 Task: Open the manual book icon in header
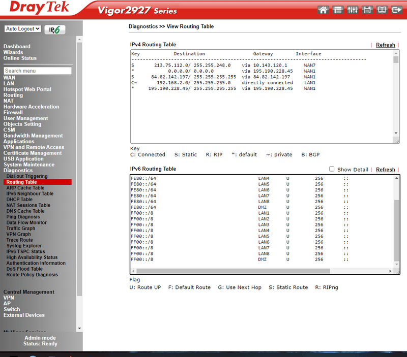click(x=382, y=10)
